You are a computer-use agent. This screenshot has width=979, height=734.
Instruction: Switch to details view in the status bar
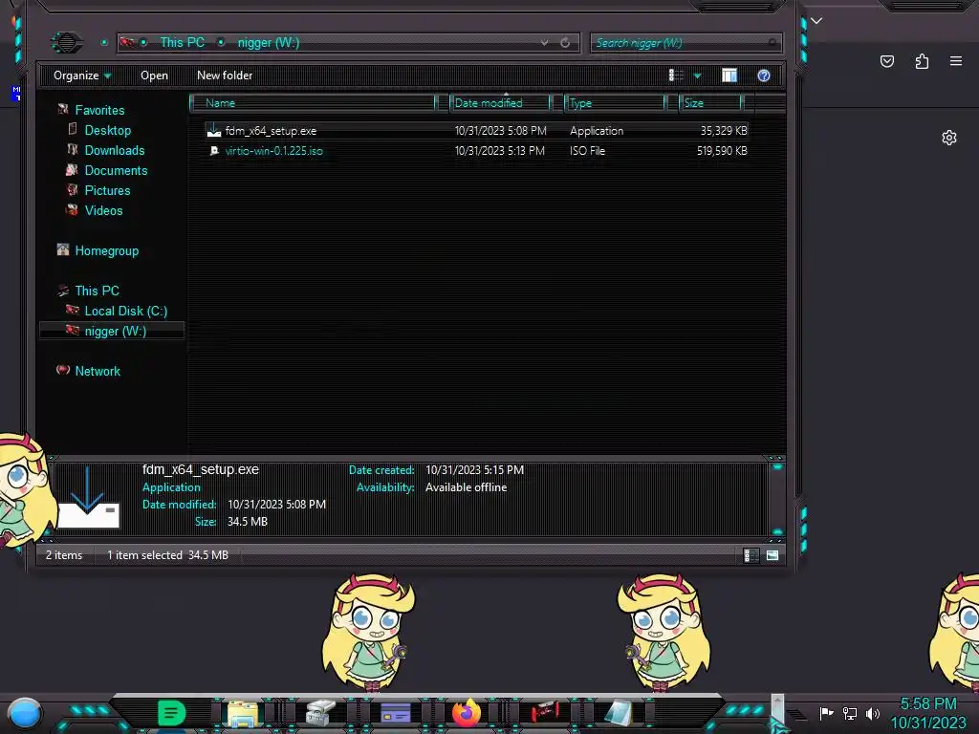coord(751,555)
